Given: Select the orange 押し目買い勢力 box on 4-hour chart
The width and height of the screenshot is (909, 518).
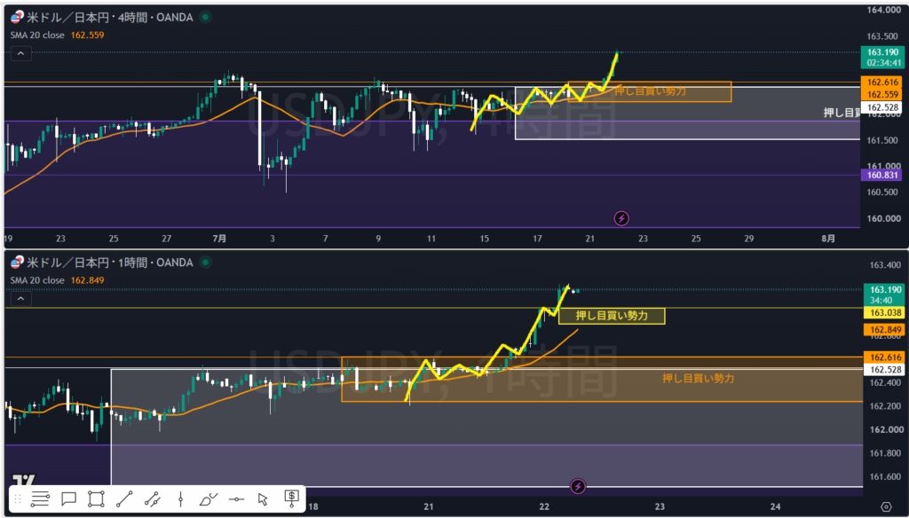Looking at the screenshot, I should pos(649,91).
